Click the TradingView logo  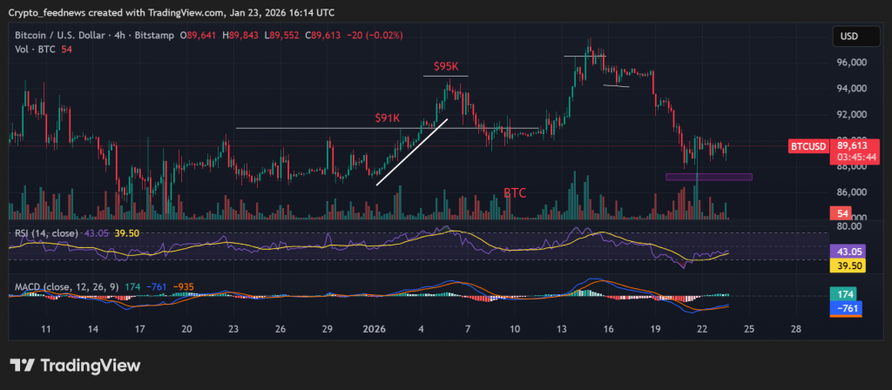point(75,365)
